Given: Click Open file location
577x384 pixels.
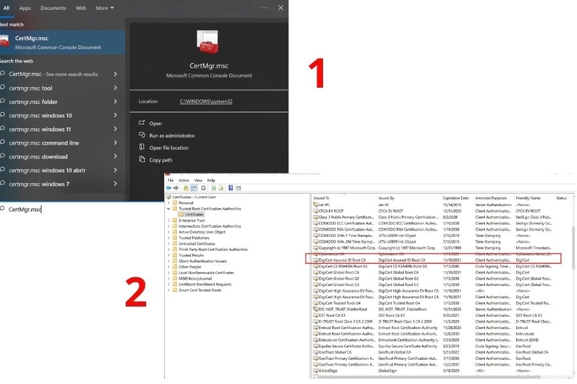Looking at the screenshot, I should click(x=169, y=148).
